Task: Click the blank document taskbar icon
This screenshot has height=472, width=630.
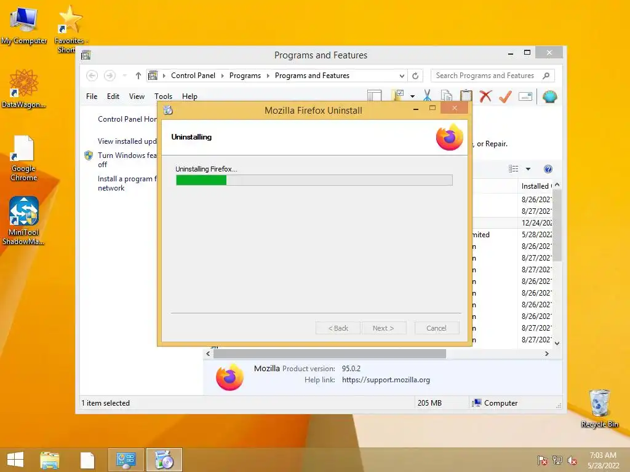Action: [87, 460]
